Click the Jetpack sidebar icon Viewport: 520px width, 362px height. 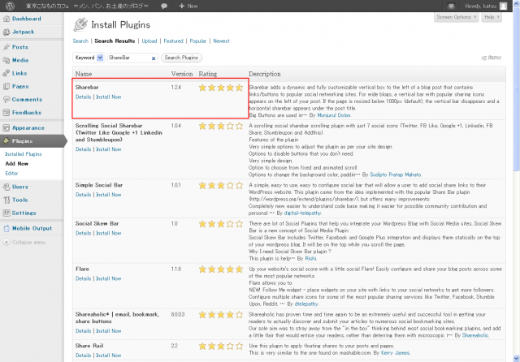click(6, 32)
